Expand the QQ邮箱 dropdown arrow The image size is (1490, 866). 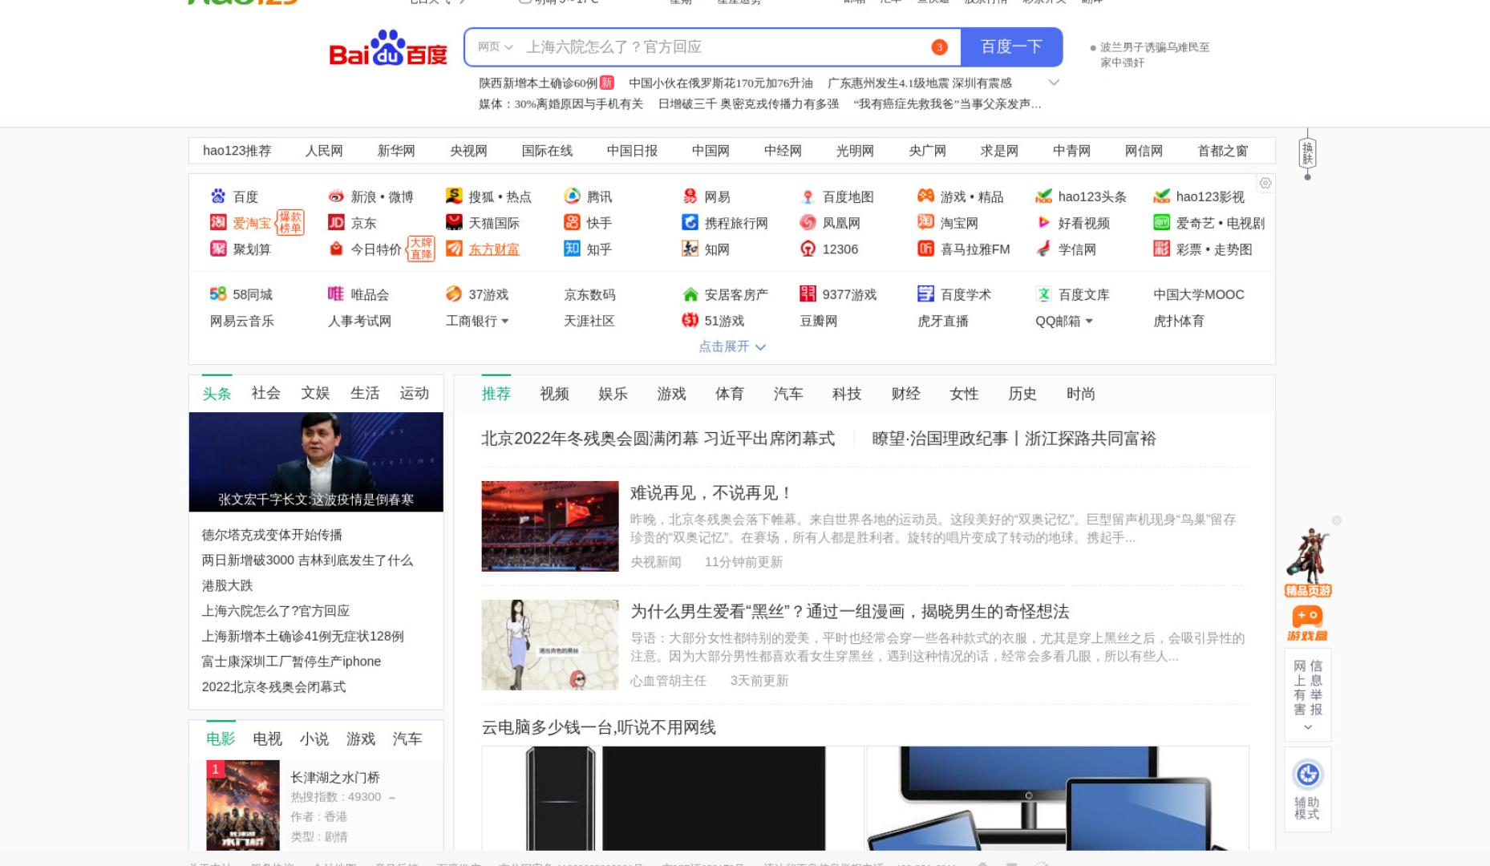1089,322
